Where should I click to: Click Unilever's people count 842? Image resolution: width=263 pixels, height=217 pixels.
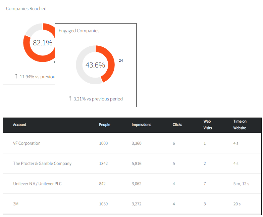point(102,183)
